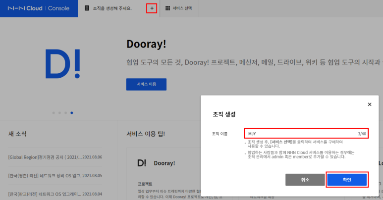
Task: Click the small Dooray! icon in tips card
Action: [x=142, y=163]
